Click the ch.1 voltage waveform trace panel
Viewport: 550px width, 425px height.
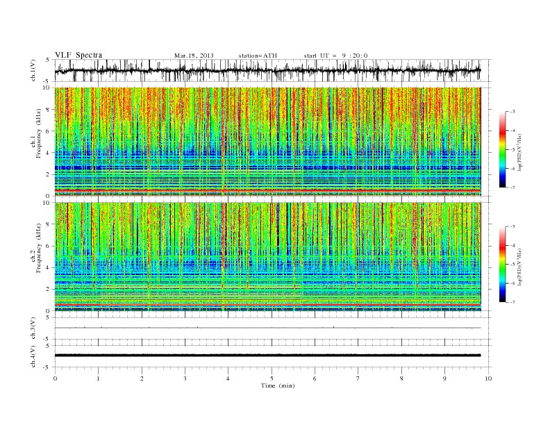272,70
